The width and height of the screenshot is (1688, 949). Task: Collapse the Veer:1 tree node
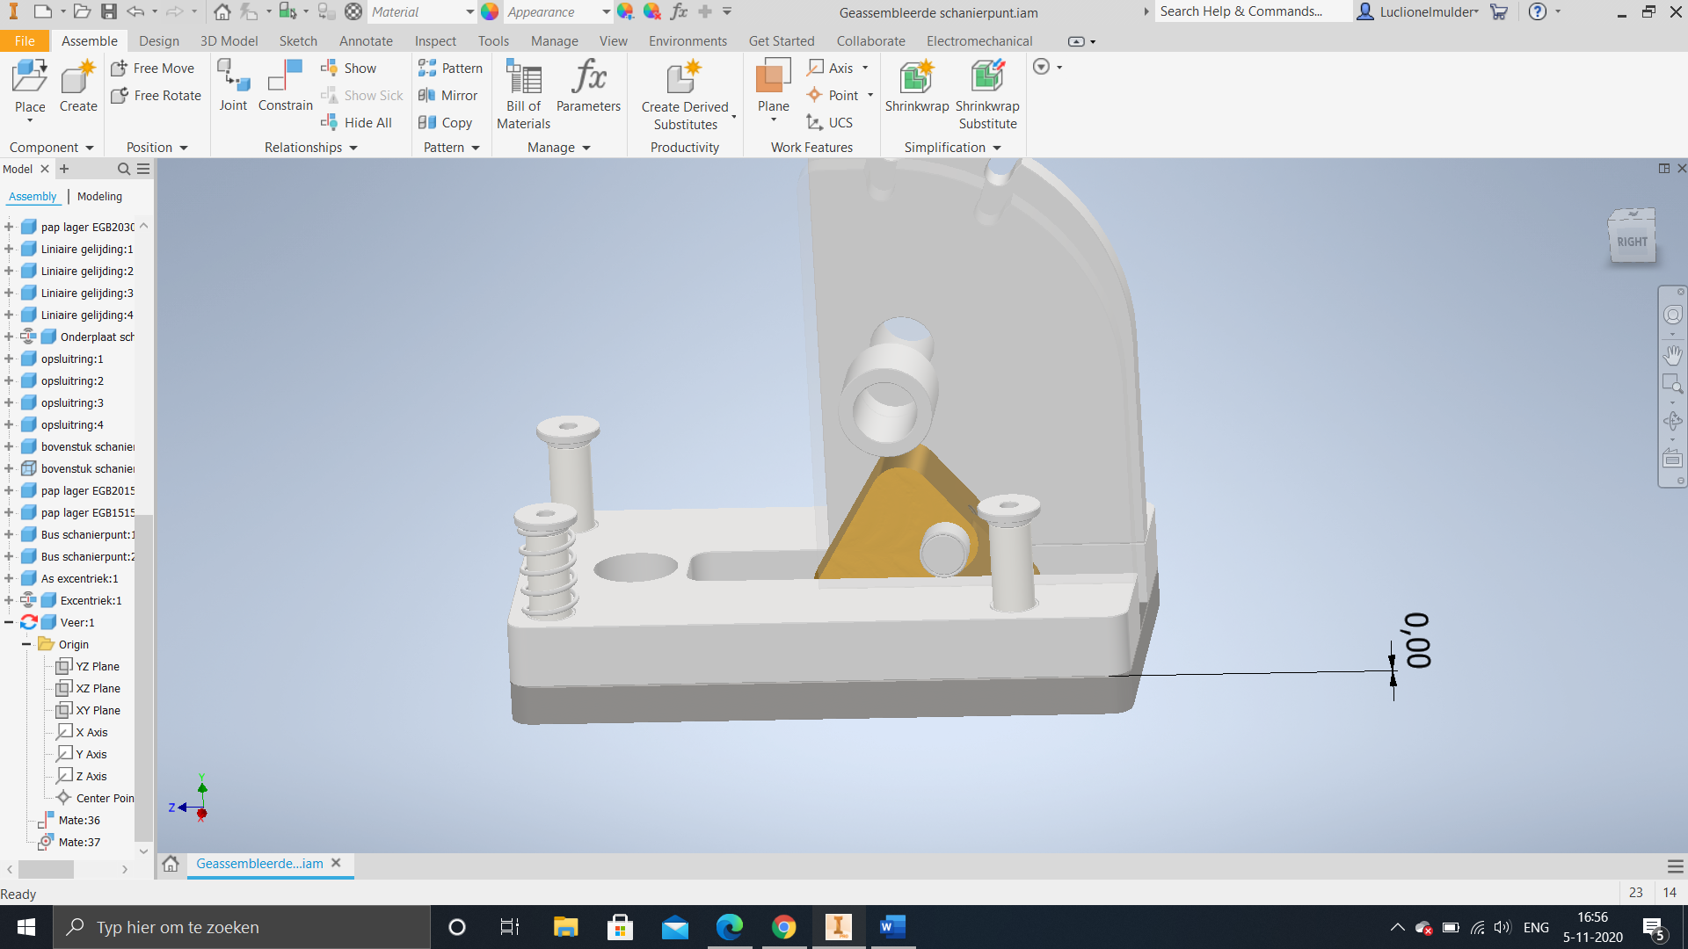click(9, 622)
